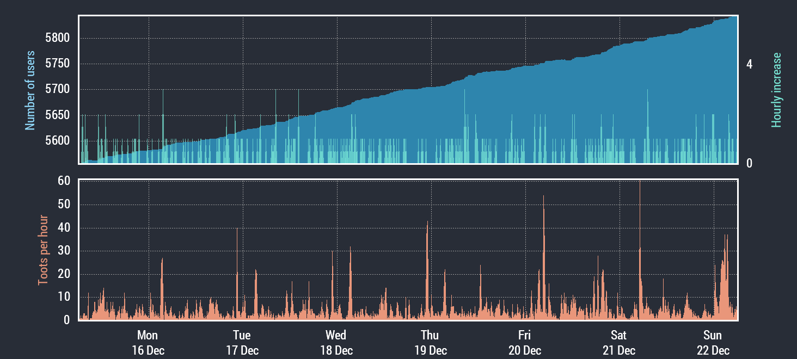Click the 30 tick on toots axis
This screenshot has width=797, height=359.
pyautogui.click(x=64, y=251)
